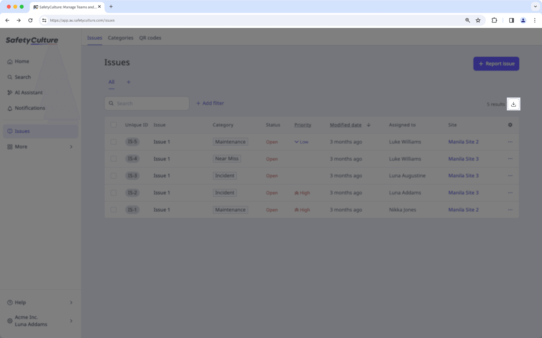Open Search from the sidebar
Screen dimensions: 542x338
[23, 77]
